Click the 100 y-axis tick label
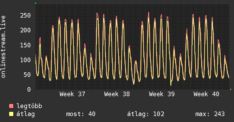 tap(25, 60)
